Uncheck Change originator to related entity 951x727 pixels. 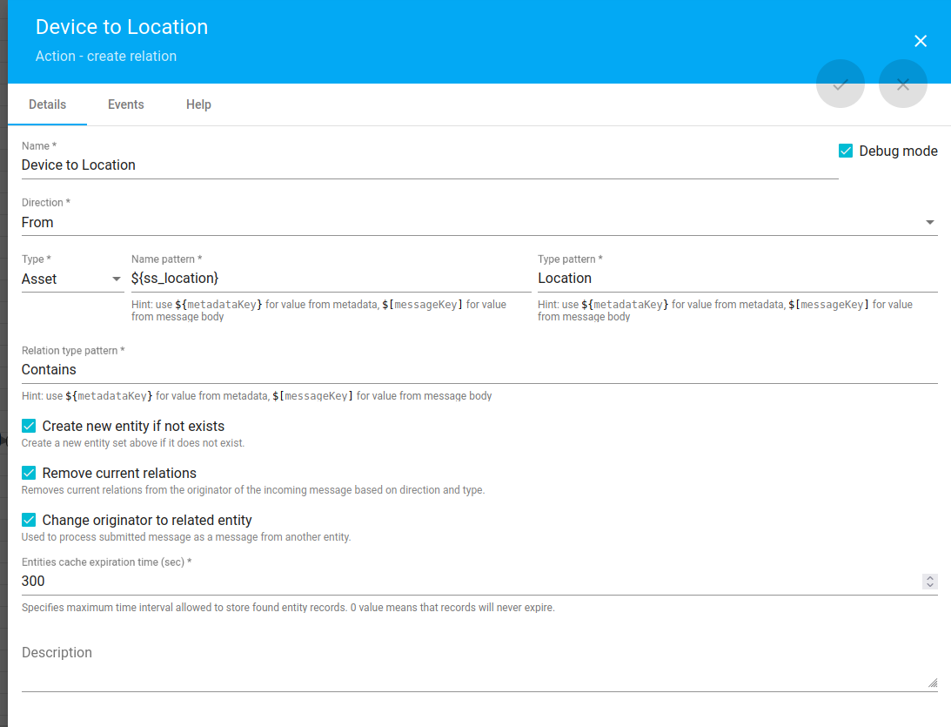tap(27, 520)
